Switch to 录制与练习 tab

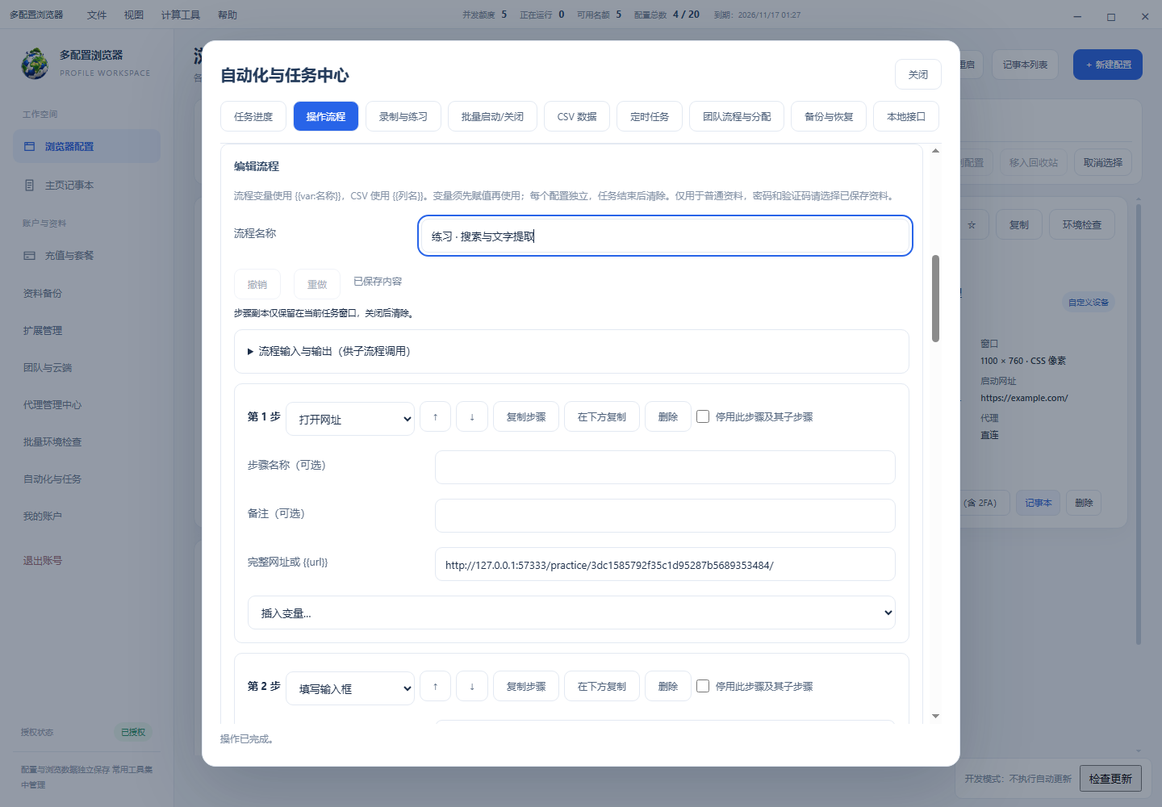click(x=403, y=116)
